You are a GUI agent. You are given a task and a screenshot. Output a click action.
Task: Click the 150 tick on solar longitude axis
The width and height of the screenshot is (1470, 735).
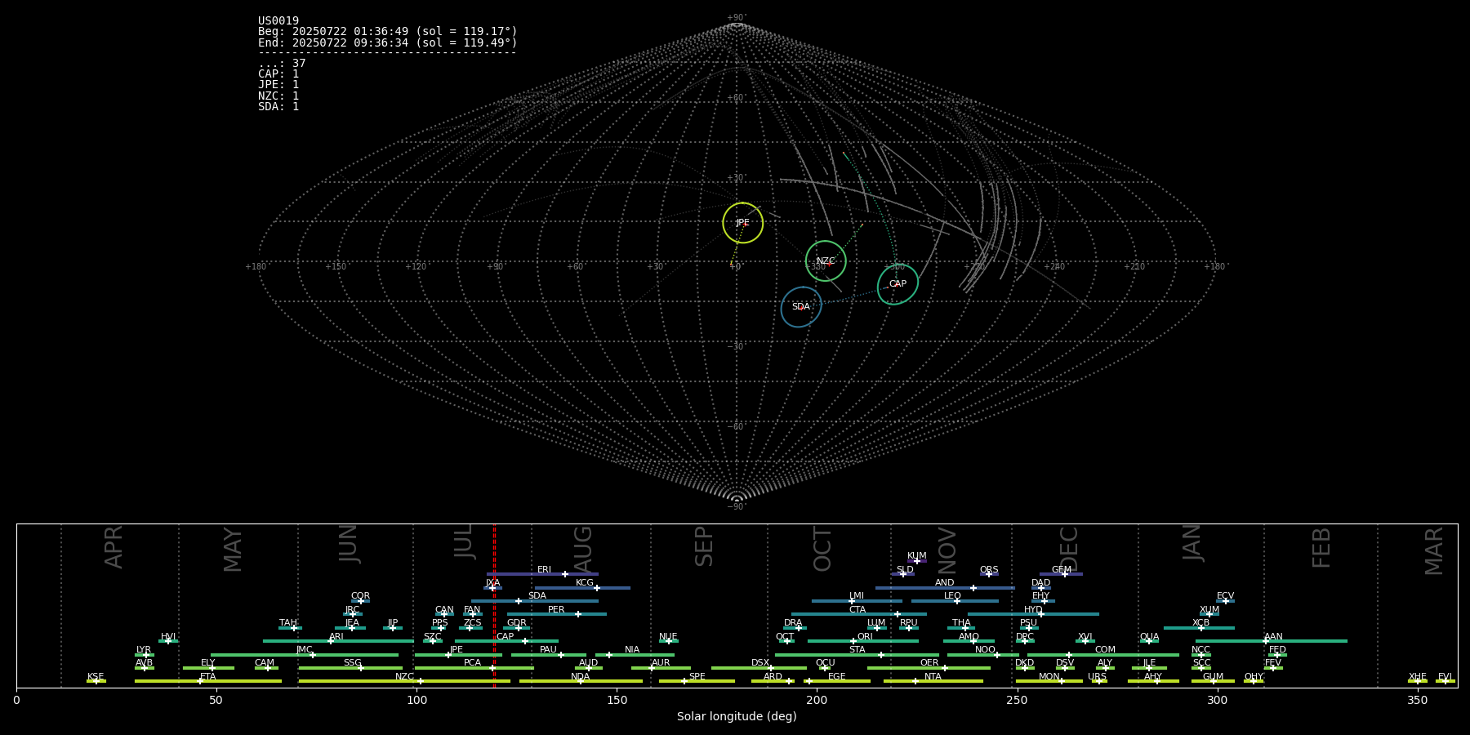(x=617, y=700)
